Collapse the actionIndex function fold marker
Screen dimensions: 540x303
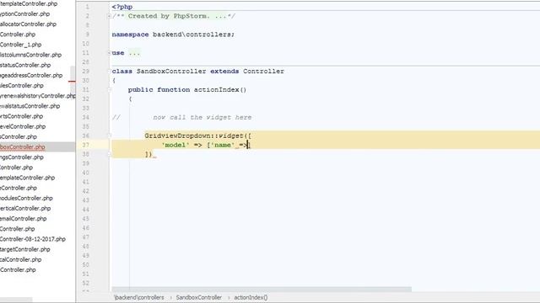click(109, 90)
